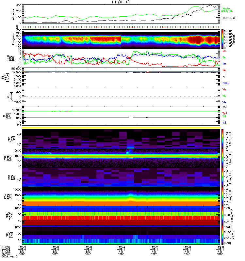Click the 0600 time axis label
The image size is (245, 261).
click(22, 254)
